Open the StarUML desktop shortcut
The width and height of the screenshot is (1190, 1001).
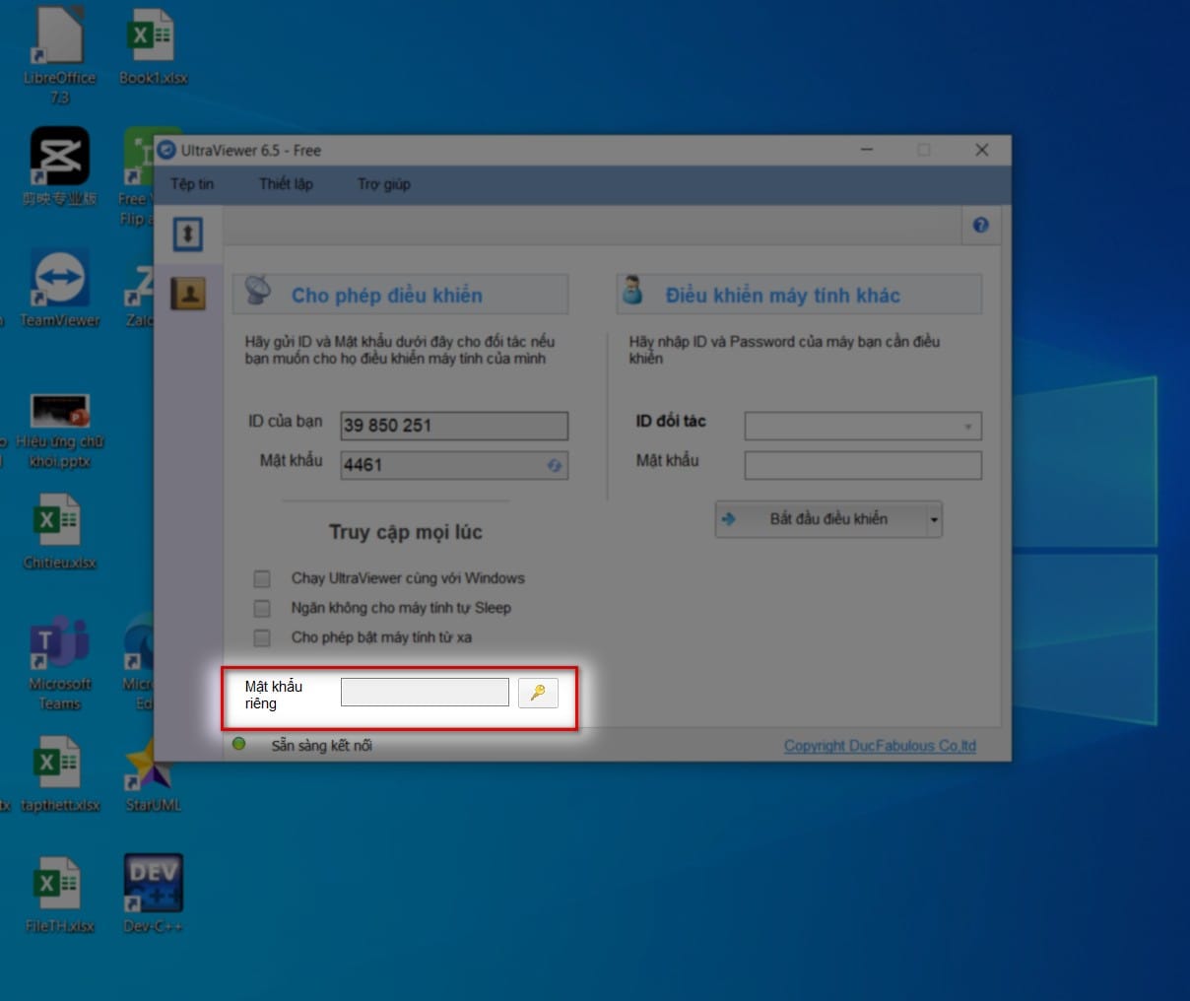click(153, 776)
